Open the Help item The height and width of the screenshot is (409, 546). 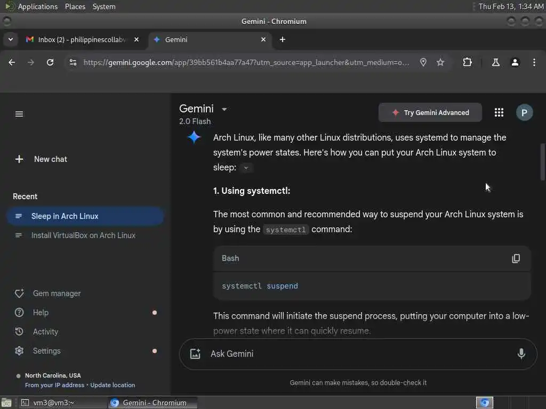[85, 313]
